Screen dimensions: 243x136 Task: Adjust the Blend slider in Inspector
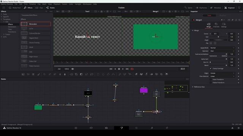[218, 65]
